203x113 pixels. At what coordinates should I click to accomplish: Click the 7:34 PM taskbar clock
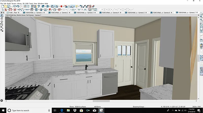pos(191,109)
